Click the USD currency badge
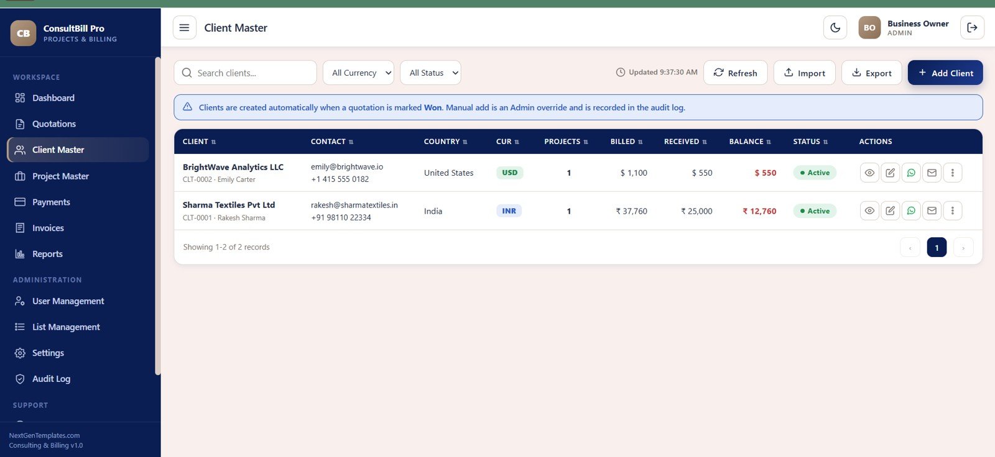The width and height of the screenshot is (995, 457). [509, 173]
